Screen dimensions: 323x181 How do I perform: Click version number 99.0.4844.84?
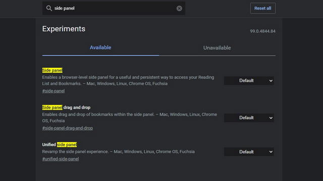(x=262, y=31)
